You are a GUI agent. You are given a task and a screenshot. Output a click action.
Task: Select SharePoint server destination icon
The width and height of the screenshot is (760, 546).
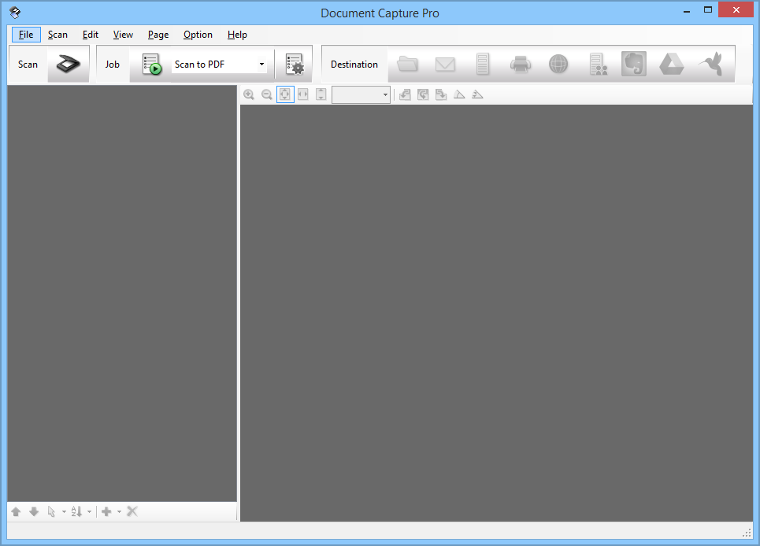click(x=598, y=64)
